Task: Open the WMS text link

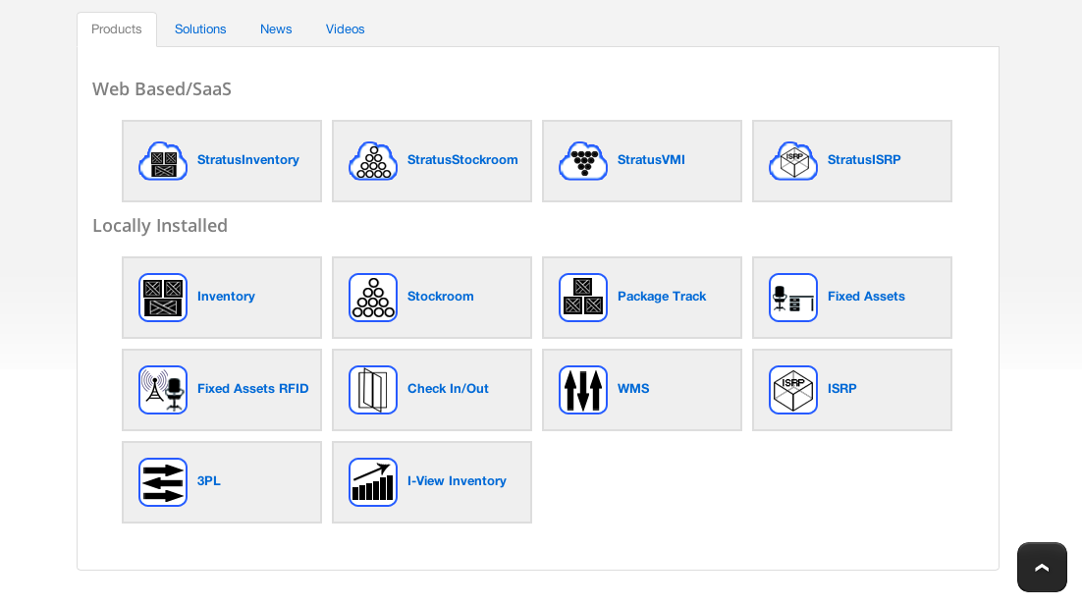Action: [633, 389]
